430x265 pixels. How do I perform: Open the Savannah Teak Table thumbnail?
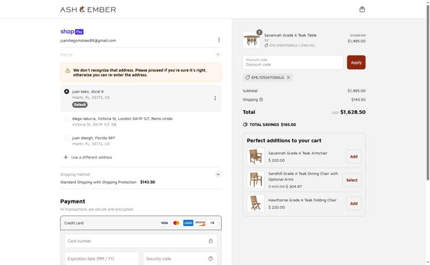(251, 40)
